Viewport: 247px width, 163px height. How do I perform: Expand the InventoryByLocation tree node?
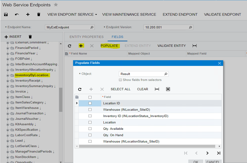pos(8,75)
